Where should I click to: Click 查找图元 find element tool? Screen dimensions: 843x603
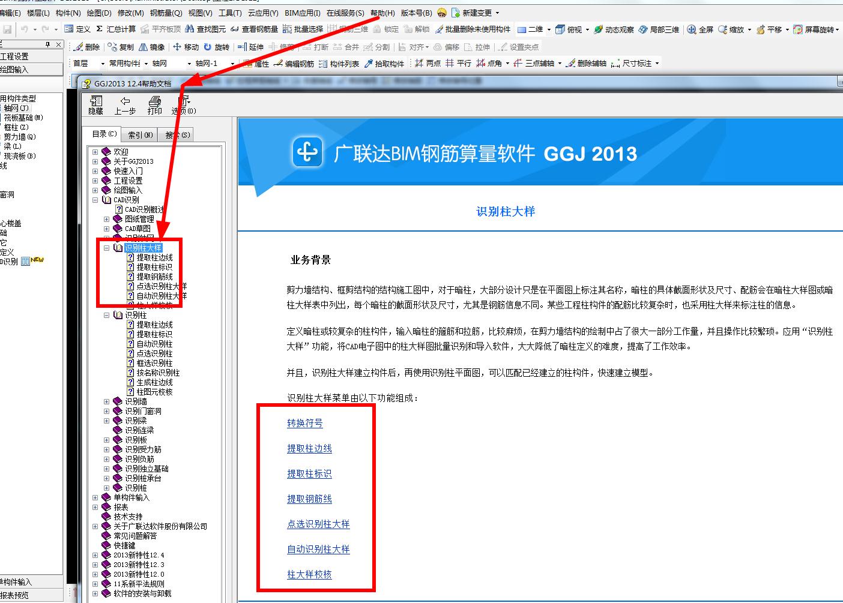(x=205, y=29)
